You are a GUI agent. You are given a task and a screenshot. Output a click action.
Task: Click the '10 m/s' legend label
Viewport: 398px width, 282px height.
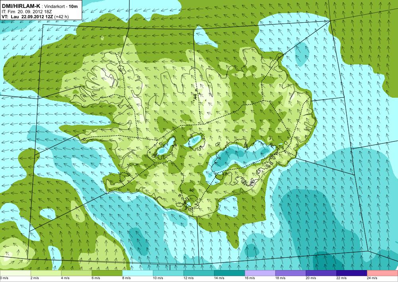coord(158,278)
